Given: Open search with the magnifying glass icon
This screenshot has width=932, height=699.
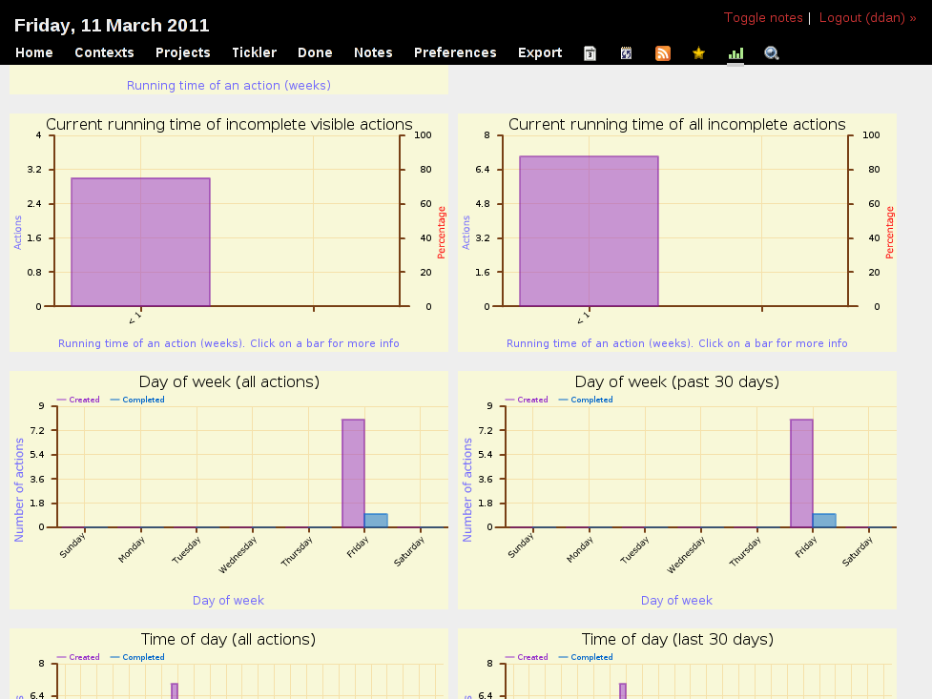Looking at the screenshot, I should click(772, 53).
